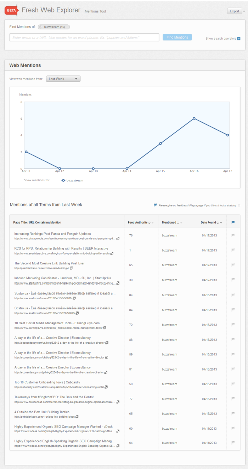The width and height of the screenshot is (248, 469).
Task: Select the Apr 16 data point on chart
Action: pyautogui.click(x=194, y=118)
